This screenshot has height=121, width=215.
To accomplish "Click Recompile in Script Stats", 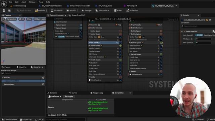I will click(69, 96).
